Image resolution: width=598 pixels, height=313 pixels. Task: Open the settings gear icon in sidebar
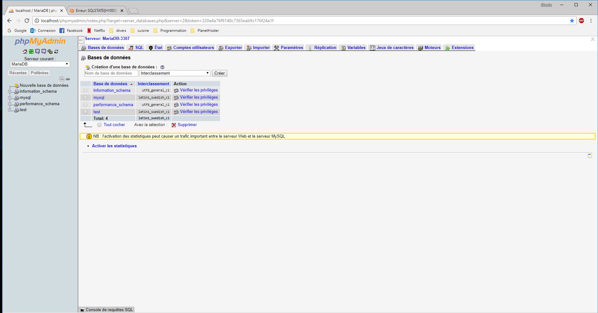point(50,51)
